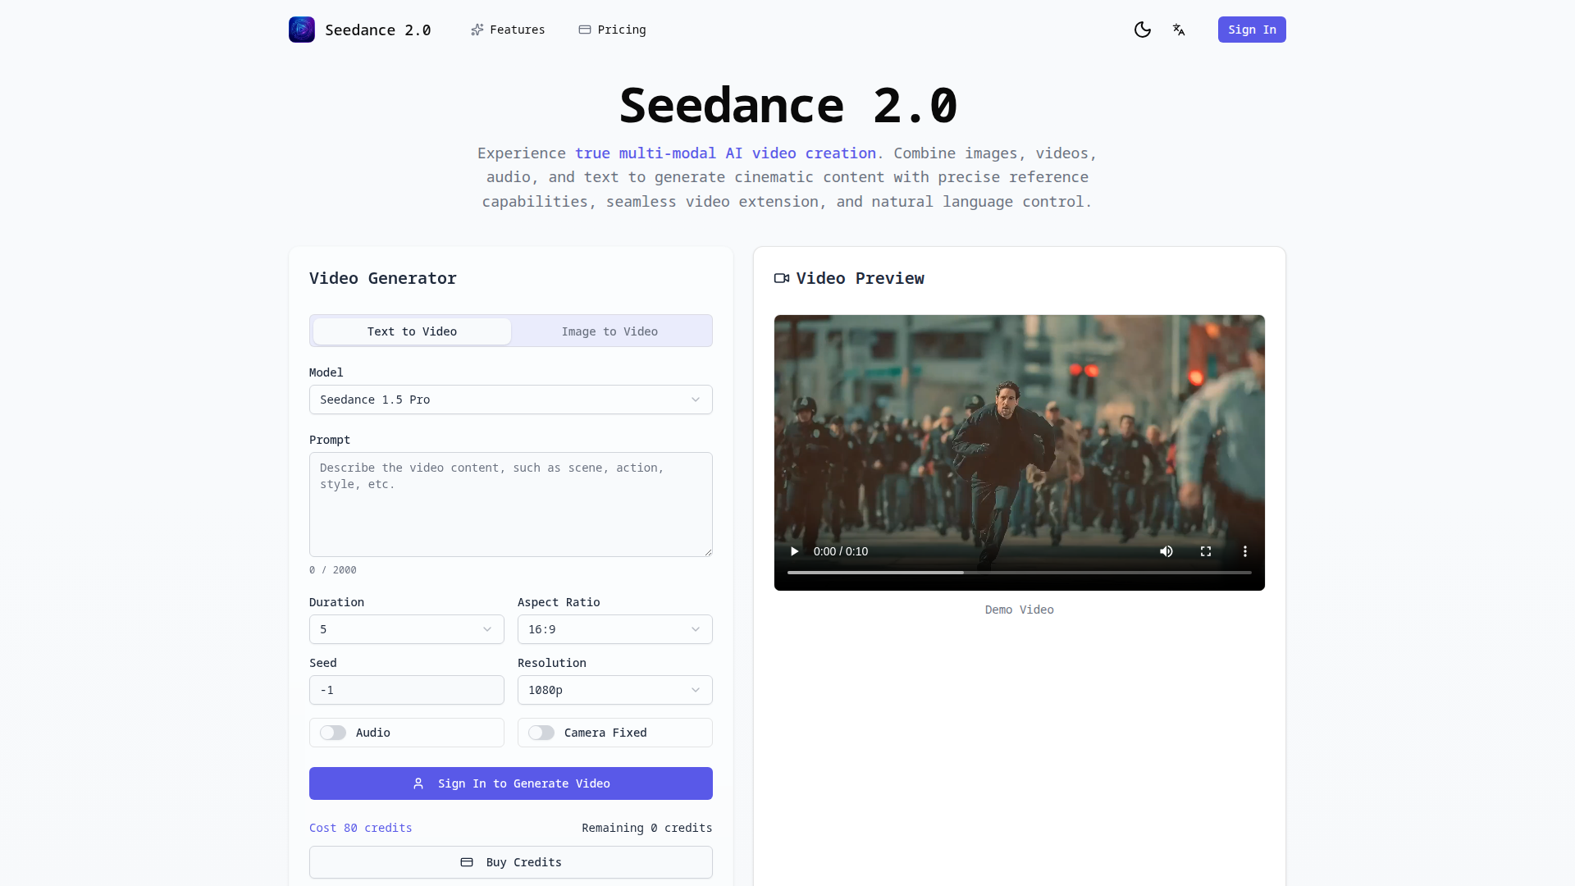The width and height of the screenshot is (1575, 886).
Task: Click the Sign In to Generate Video button
Action: pos(510,783)
